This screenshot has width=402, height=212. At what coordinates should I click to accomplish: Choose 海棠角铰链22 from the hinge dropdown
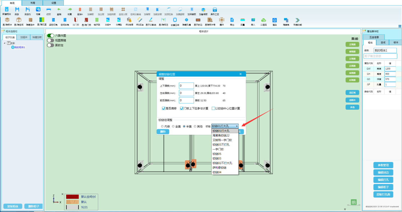tap(221, 135)
